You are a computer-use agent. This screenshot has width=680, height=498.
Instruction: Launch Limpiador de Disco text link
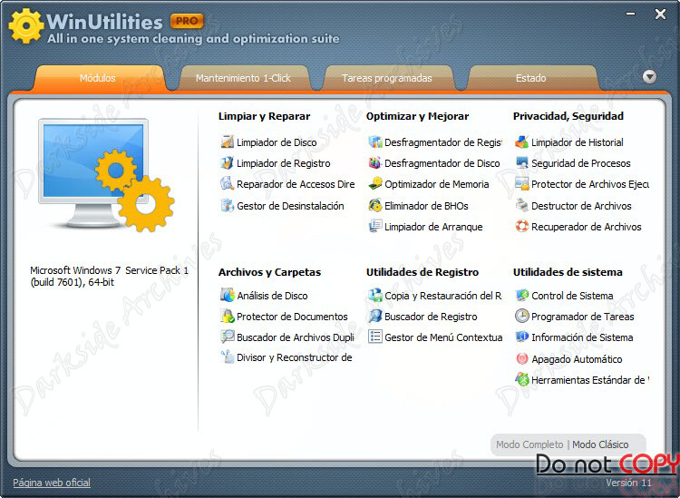click(x=277, y=142)
